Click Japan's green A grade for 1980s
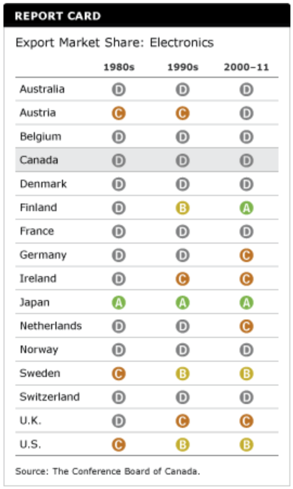 [x=119, y=302]
